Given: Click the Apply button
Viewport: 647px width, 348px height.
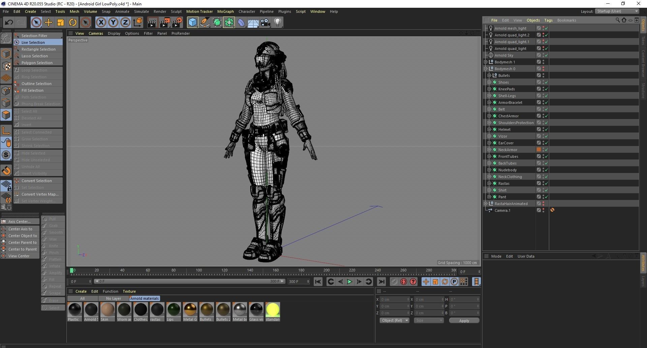Looking at the screenshot, I should [464, 321].
